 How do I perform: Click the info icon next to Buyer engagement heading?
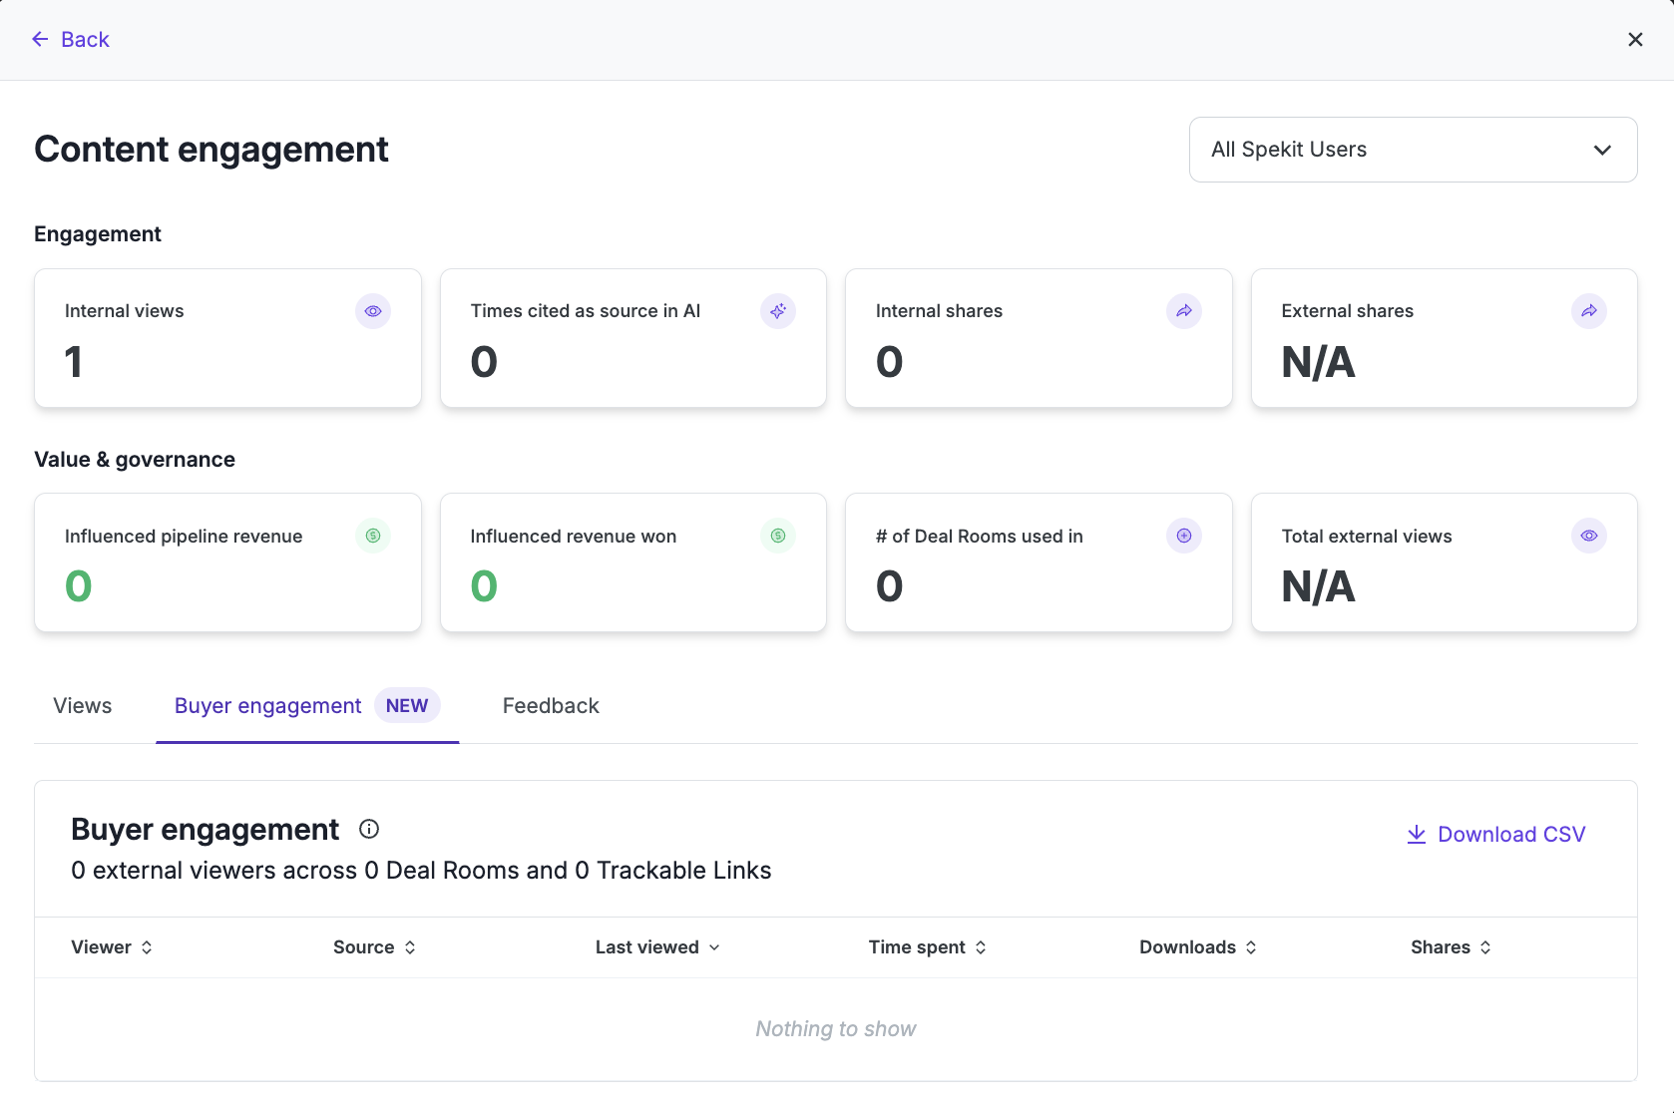click(x=369, y=829)
